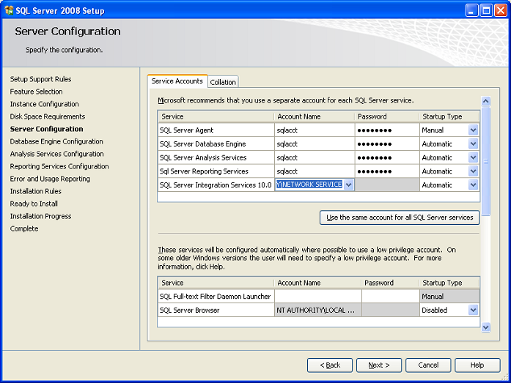This screenshot has width=511, height=383.
Task: Click the Startup Type header in top table
Action: point(449,116)
